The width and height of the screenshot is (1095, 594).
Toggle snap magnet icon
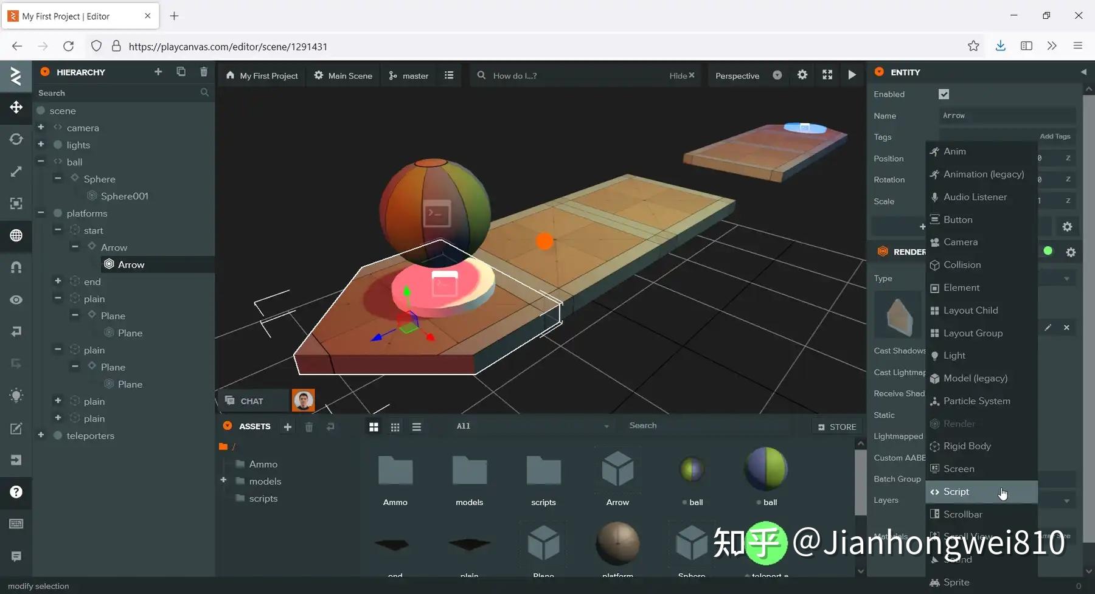[16, 267]
